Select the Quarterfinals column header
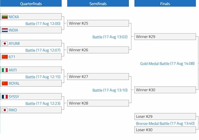 (31, 3)
